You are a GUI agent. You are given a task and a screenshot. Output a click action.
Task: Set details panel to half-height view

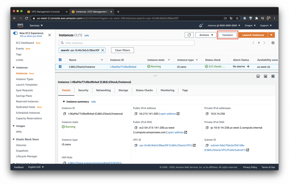pyautogui.click(x=265, y=76)
